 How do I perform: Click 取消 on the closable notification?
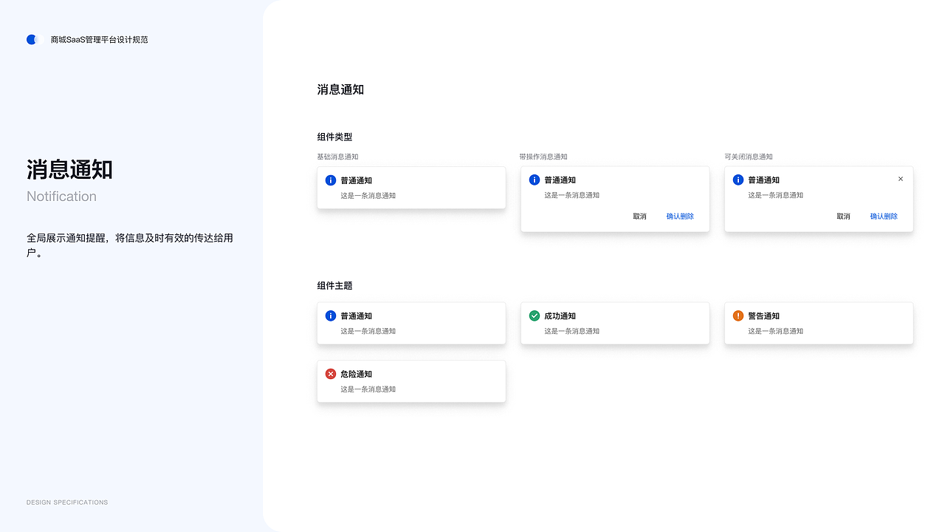coord(843,216)
